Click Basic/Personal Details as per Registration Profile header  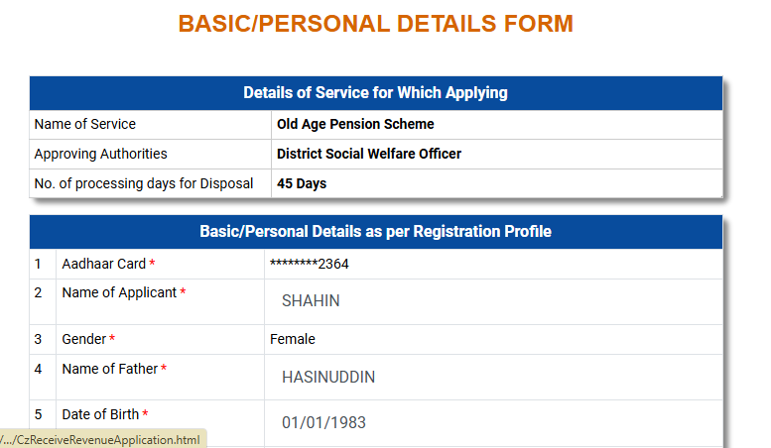tap(376, 232)
